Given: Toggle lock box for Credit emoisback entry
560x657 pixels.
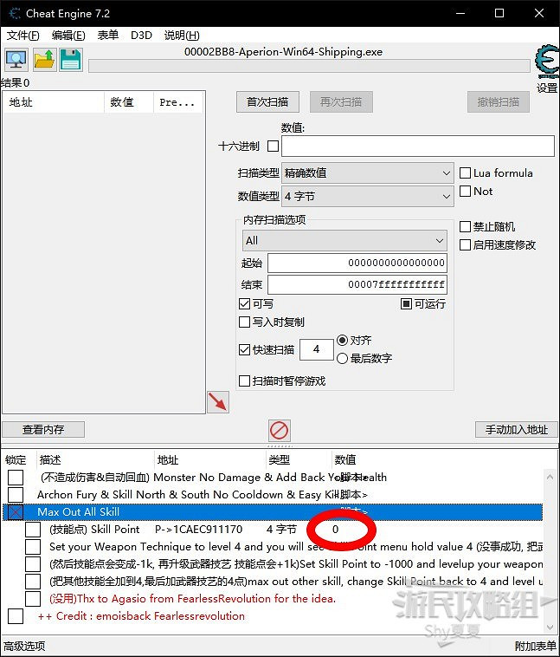Looking at the screenshot, I should point(16,616).
